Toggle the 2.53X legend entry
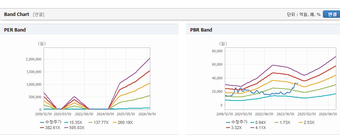Screen dimensions: 340x135 306,122
